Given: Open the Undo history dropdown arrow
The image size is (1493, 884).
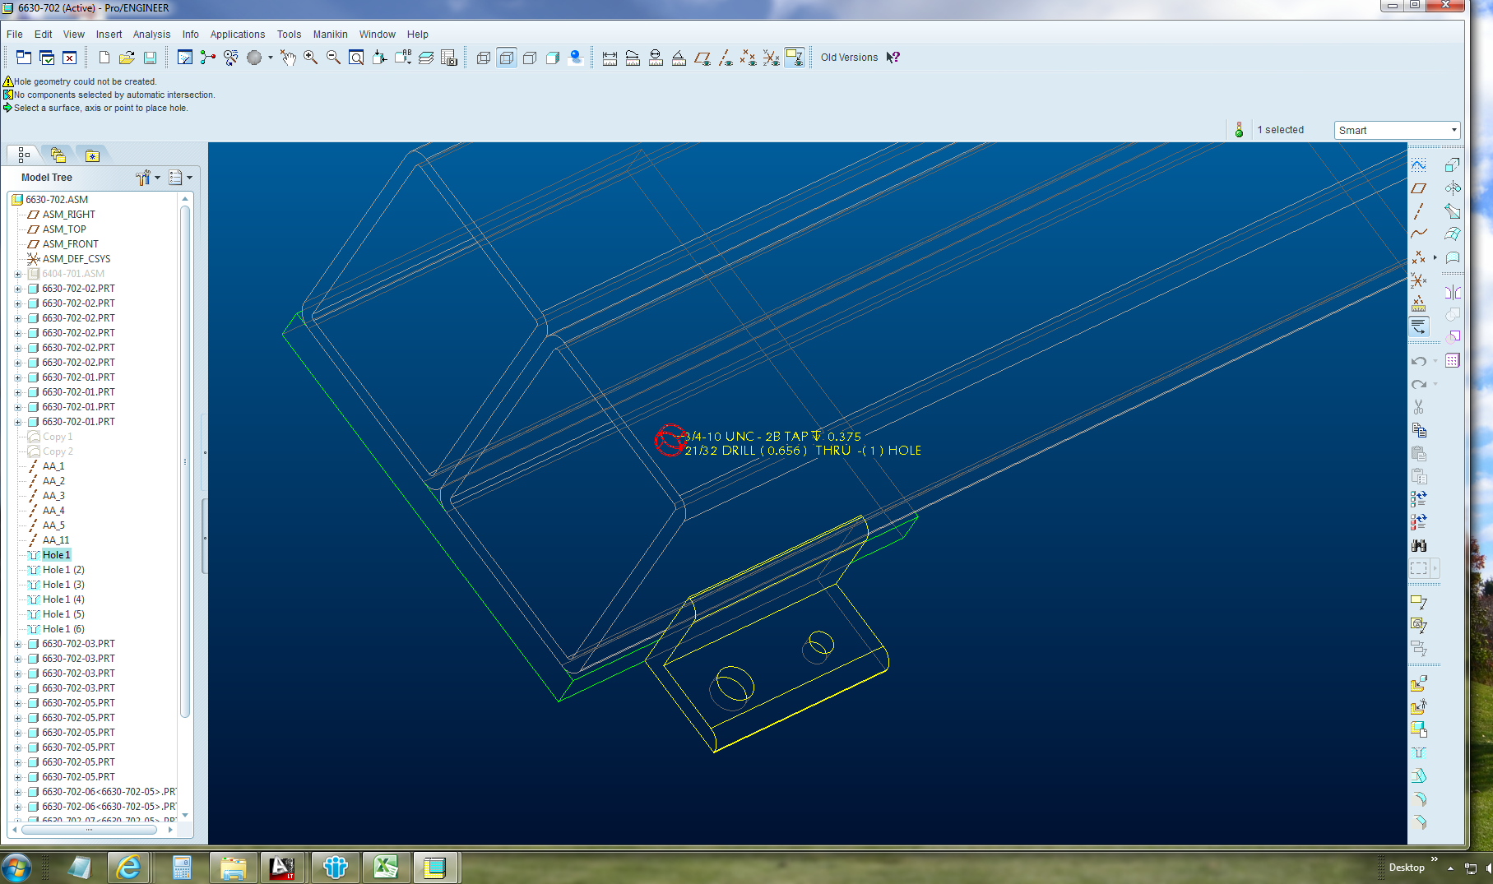Looking at the screenshot, I should (1435, 361).
